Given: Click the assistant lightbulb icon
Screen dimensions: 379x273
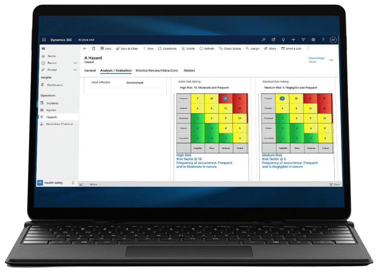Looking at the screenshot, I should (x=283, y=40).
